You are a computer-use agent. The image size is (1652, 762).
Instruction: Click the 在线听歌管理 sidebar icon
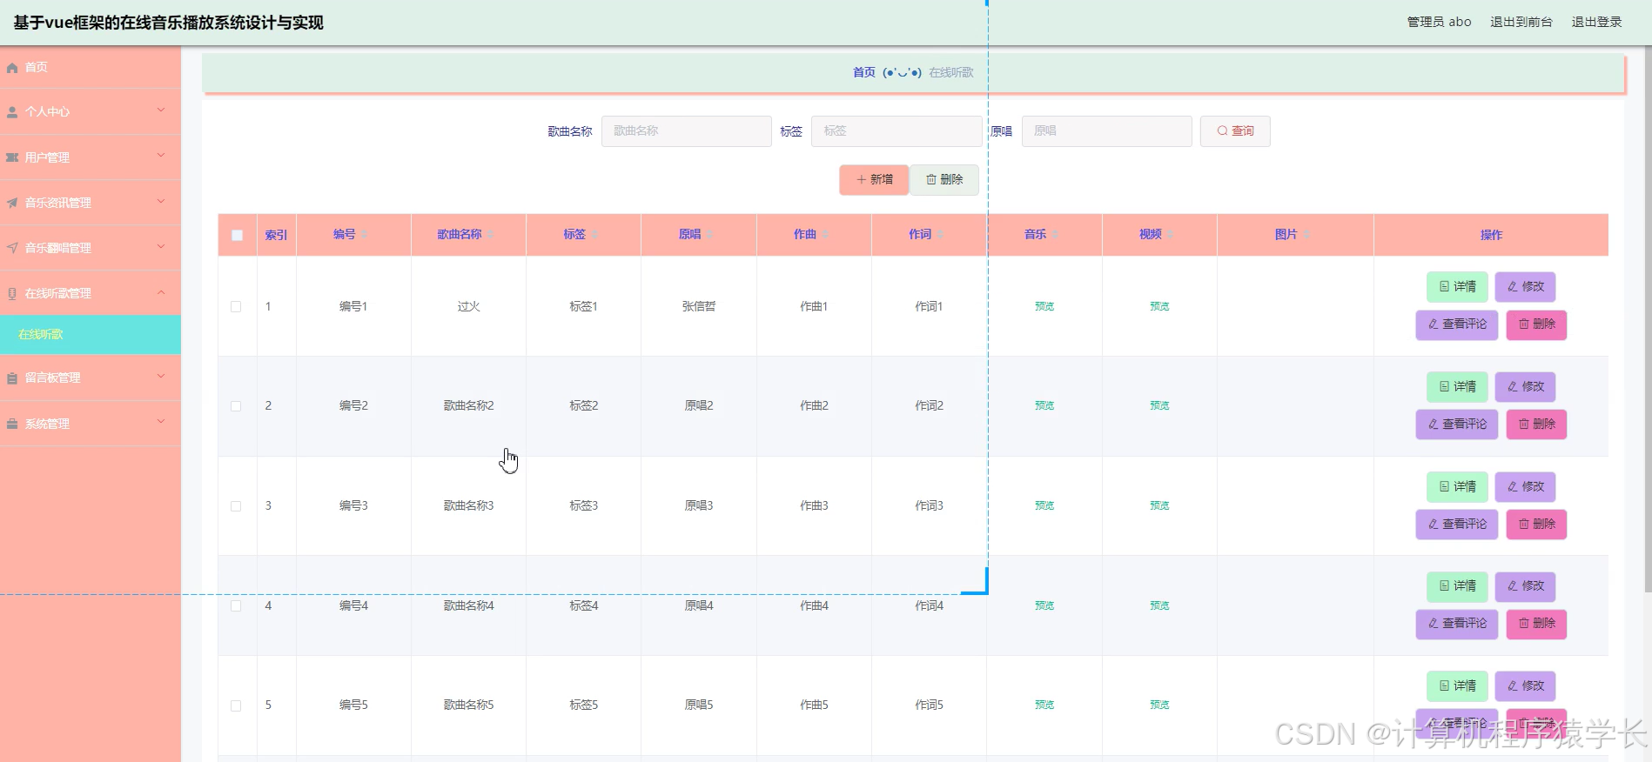(12, 294)
